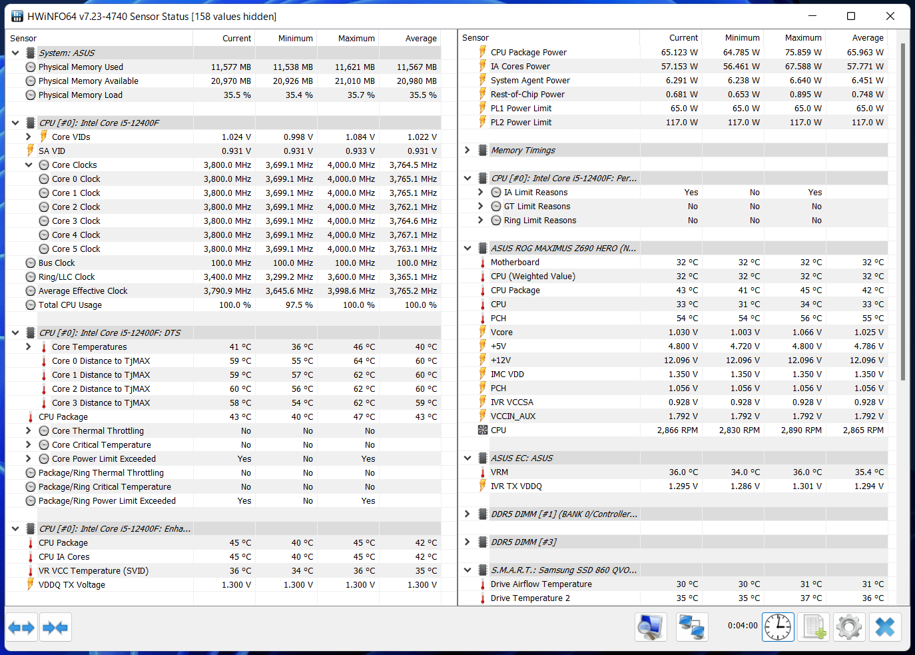The height and width of the screenshot is (655, 915).
Task: Click lightning icon beside SA VID
Action: coord(31,151)
